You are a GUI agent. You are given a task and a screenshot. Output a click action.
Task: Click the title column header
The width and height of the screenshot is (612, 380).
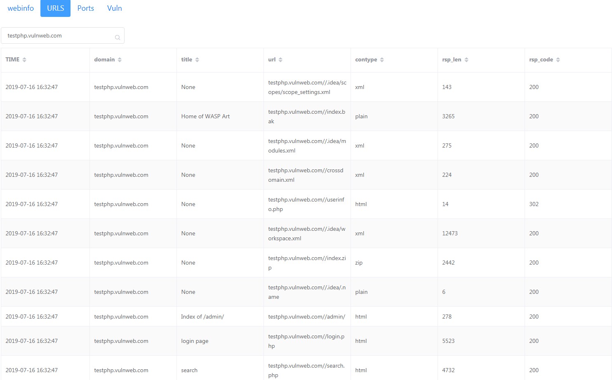[x=220, y=60]
